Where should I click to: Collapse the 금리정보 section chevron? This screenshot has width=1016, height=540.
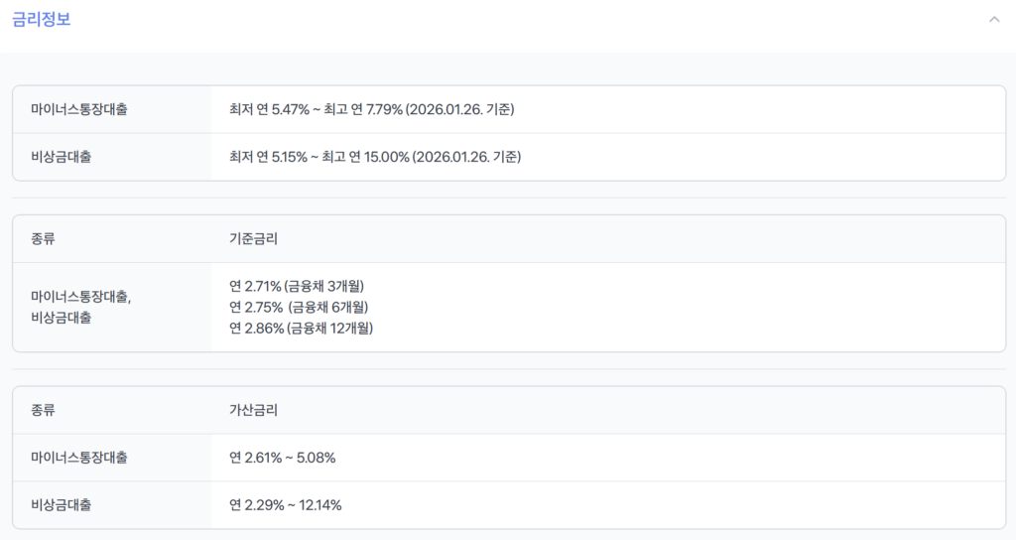[x=993, y=20]
